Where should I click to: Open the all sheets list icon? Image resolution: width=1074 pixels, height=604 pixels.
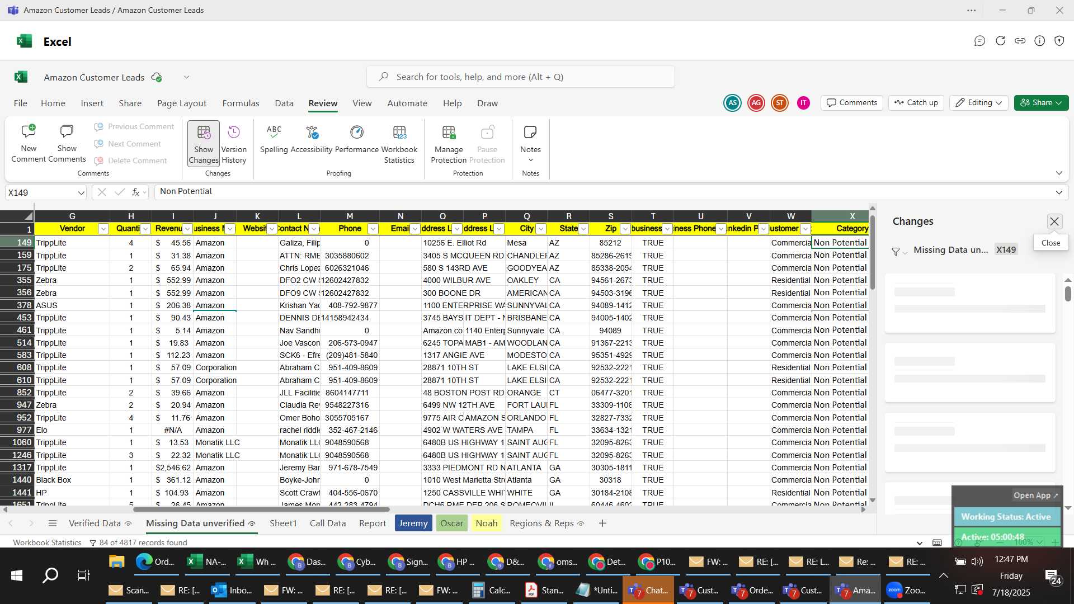point(53,523)
